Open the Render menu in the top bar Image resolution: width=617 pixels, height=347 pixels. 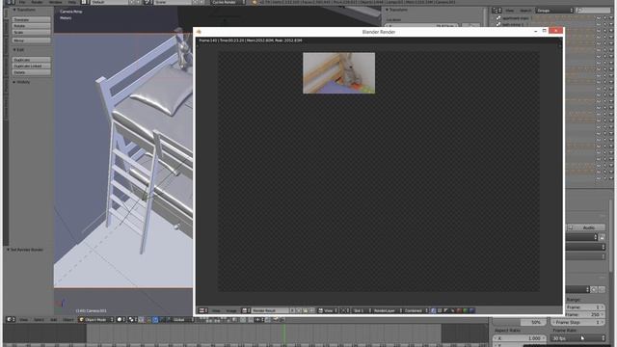pos(37,2)
